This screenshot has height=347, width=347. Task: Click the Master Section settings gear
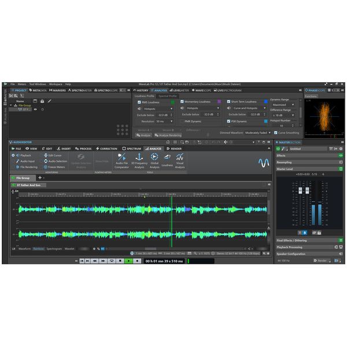tap(341, 149)
